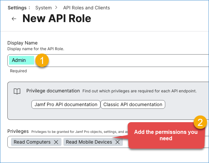
Task: Click the Required text under Display Name
Action: pyautogui.click(x=18, y=71)
